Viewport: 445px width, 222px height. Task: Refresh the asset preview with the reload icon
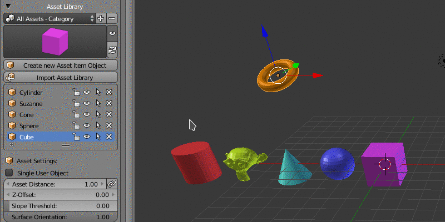[x=112, y=50]
